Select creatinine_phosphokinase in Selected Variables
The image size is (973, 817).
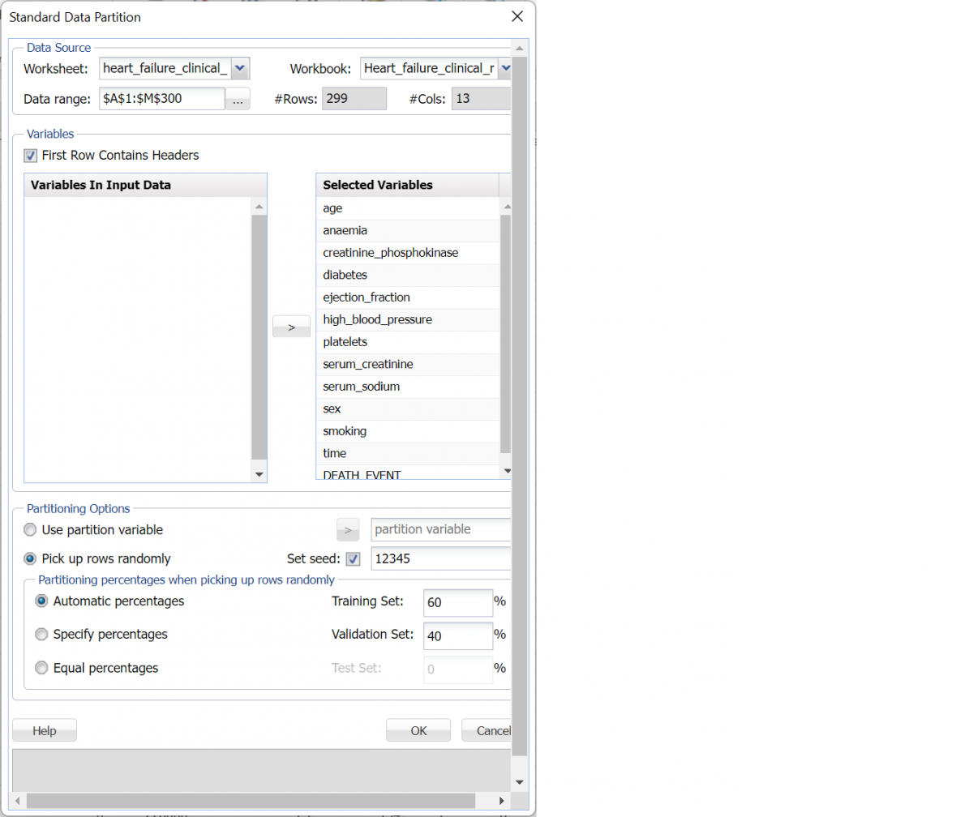[390, 253]
